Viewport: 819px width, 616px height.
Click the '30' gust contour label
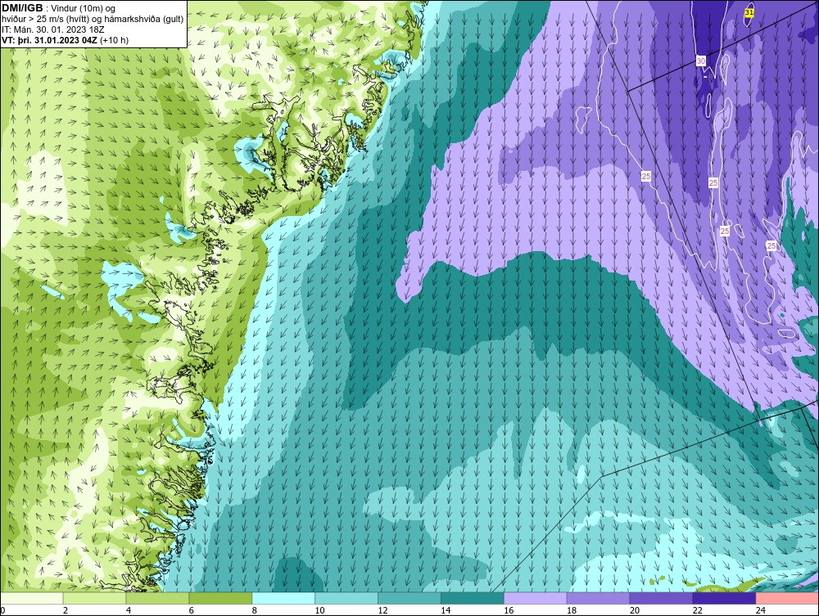pos(701,61)
